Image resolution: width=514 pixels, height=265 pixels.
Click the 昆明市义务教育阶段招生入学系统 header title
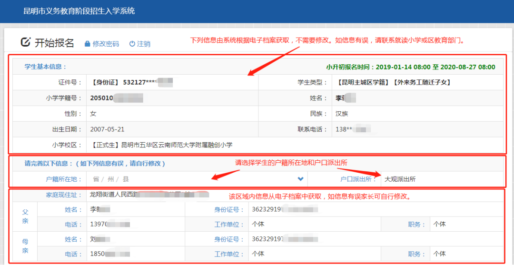point(79,11)
